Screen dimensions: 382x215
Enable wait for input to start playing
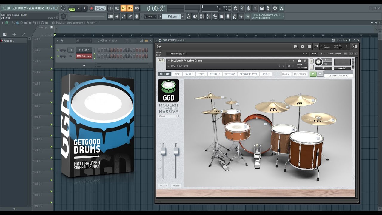tap(117, 8)
